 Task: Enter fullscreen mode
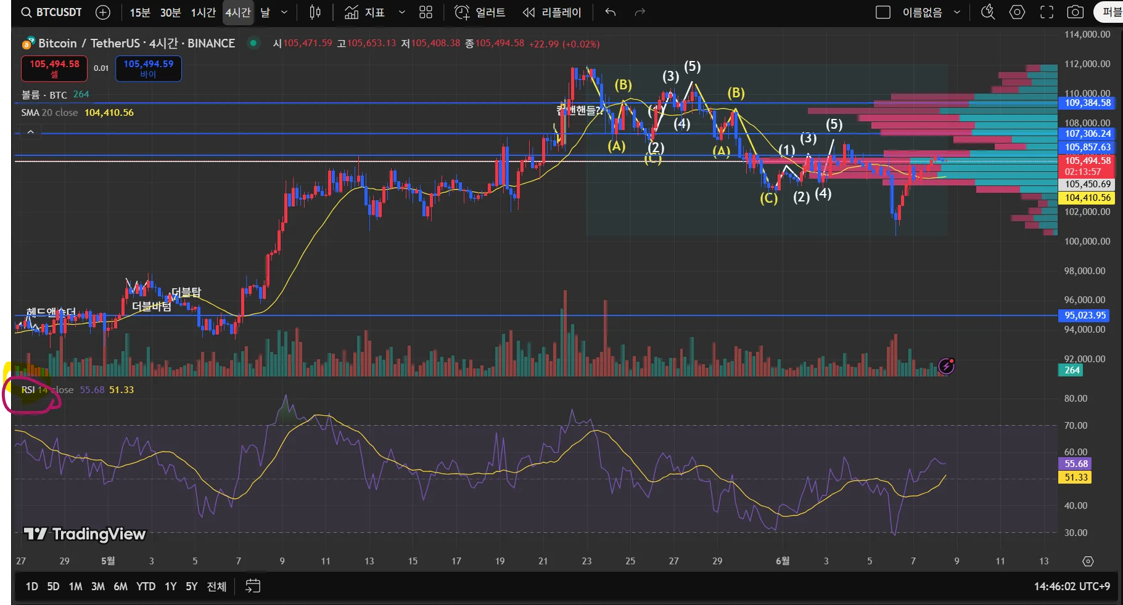[x=1047, y=12]
